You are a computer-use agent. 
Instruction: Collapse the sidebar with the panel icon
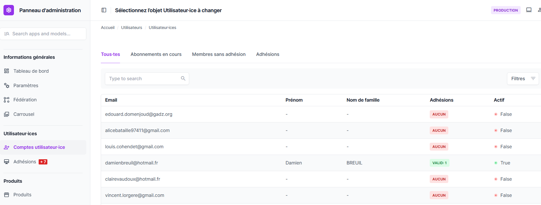tap(104, 10)
